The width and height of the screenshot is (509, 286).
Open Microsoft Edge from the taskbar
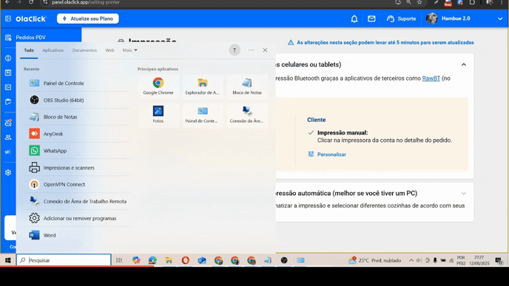152,260
